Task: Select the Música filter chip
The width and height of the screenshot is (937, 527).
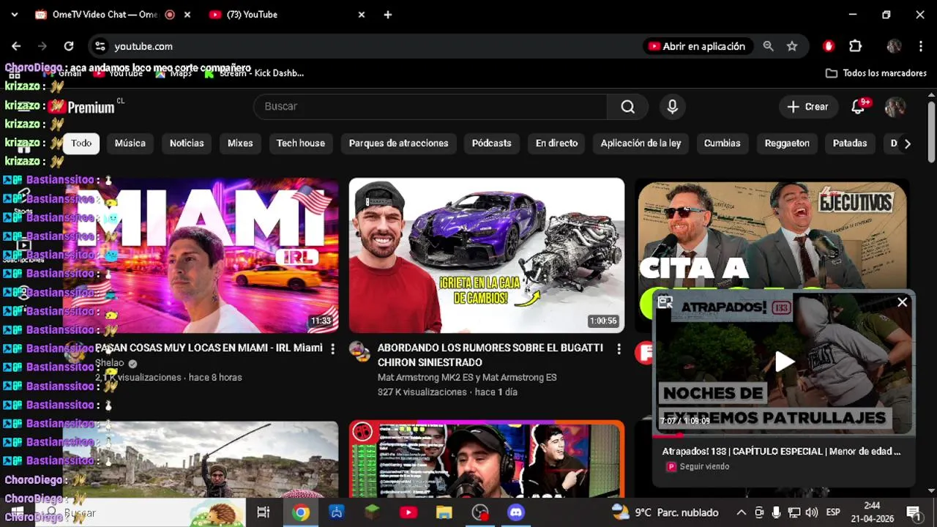Action: 130,143
